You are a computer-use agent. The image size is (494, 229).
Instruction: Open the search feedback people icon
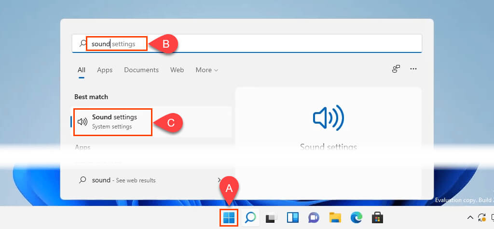pyautogui.click(x=396, y=69)
